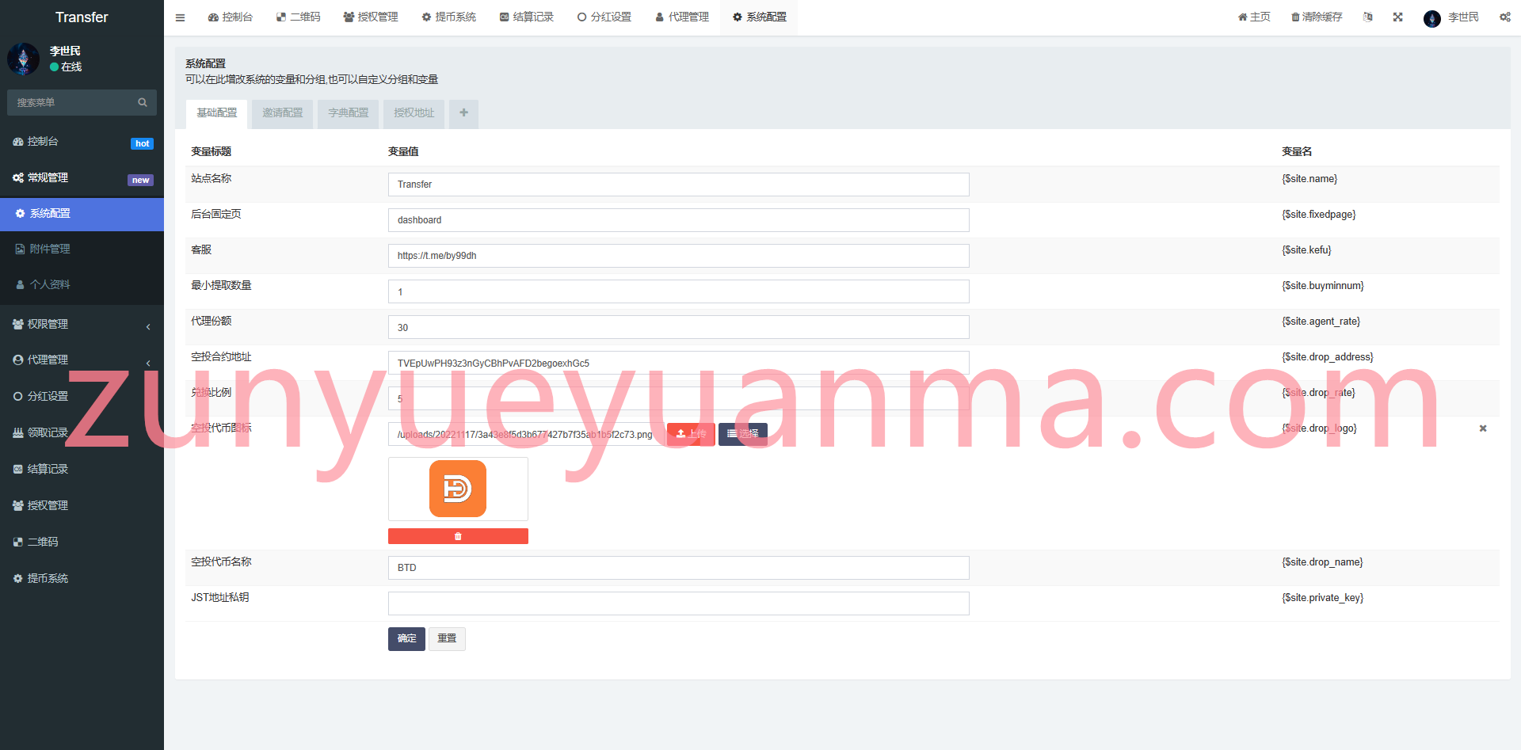Toggle the sidebar hamburger menu icon
This screenshot has width=1521, height=750.
[180, 17]
